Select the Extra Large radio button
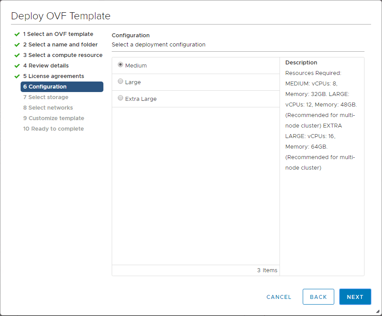This screenshot has height=316, width=382. 120,98
